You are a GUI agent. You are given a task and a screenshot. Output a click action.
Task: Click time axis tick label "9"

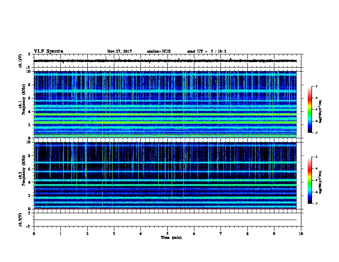point(274,234)
